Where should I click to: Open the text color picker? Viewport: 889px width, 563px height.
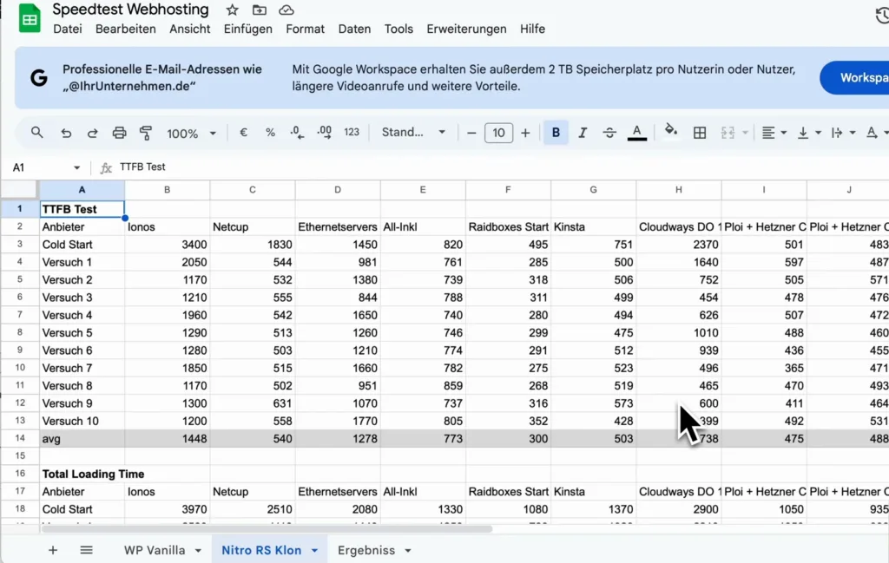pos(636,133)
